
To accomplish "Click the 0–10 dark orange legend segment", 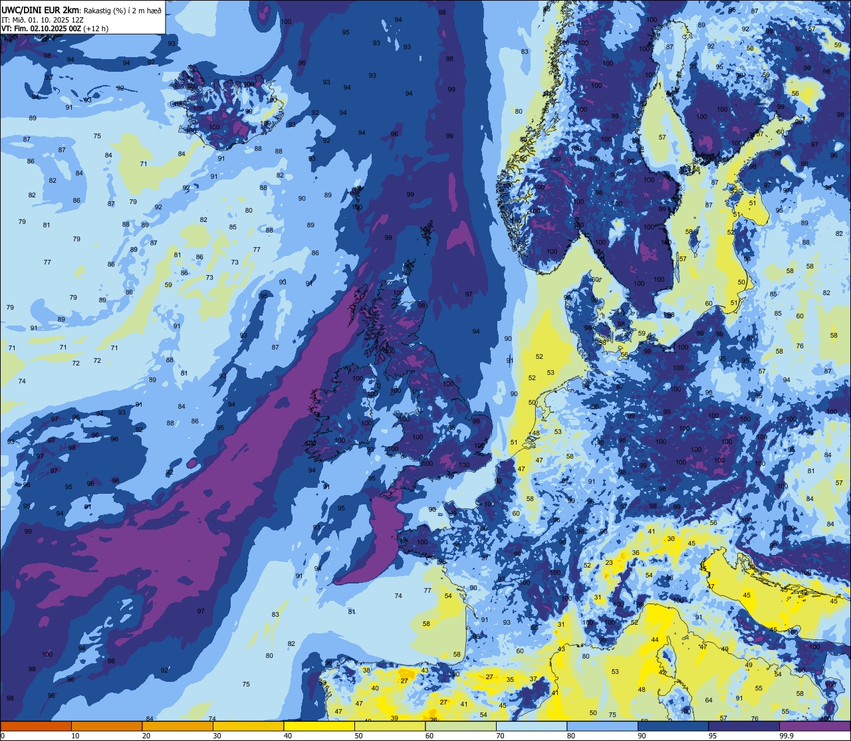I will tap(36, 726).
